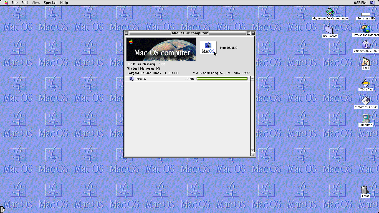This screenshot has width=379, height=213.
Task: Click the zoom box of About This Computer
Action: (x=249, y=33)
